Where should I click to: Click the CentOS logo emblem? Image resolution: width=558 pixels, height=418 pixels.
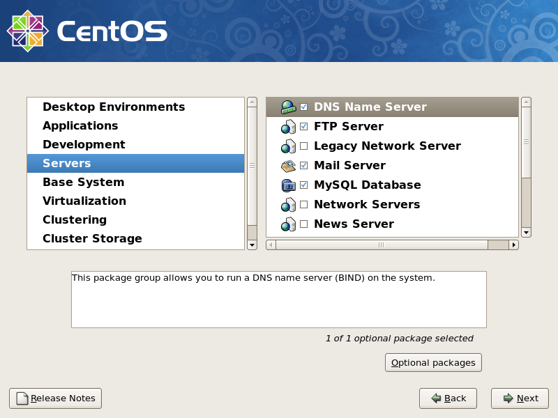[x=28, y=31]
